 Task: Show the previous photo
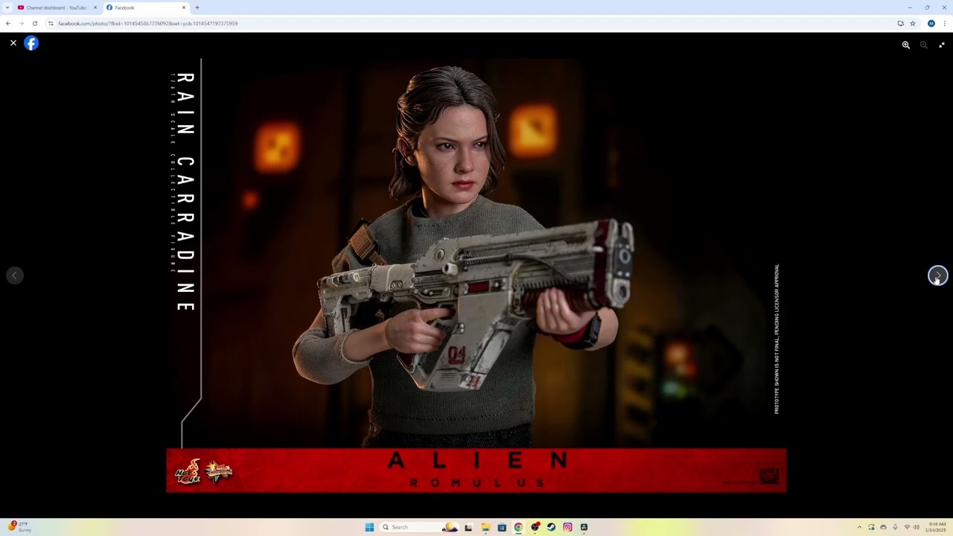click(14, 275)
